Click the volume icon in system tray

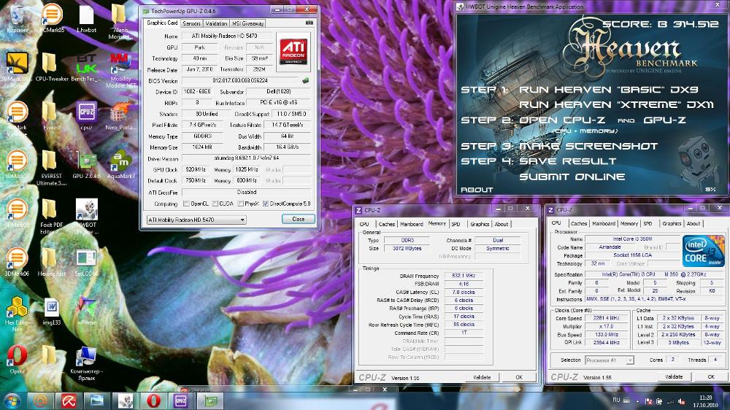click(x=681, y=401)
